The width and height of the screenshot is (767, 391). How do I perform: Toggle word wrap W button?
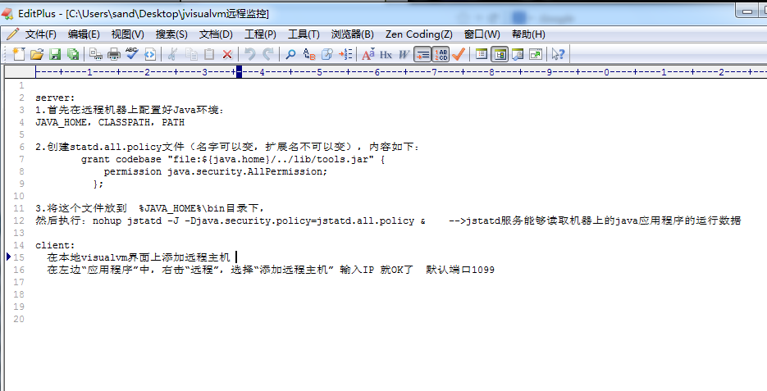404,54
